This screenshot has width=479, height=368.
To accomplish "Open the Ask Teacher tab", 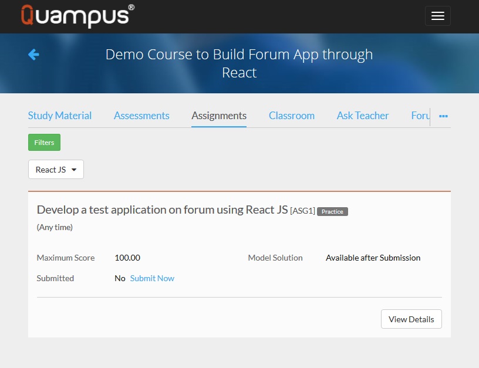I will pos(363,116).
